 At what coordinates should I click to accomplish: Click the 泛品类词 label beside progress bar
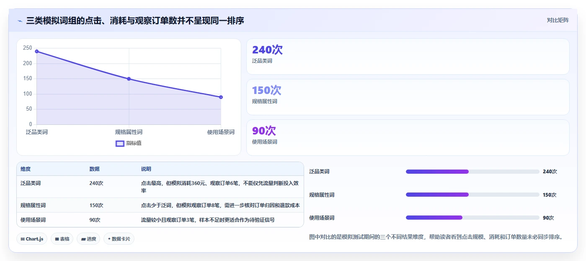point(319,172)
